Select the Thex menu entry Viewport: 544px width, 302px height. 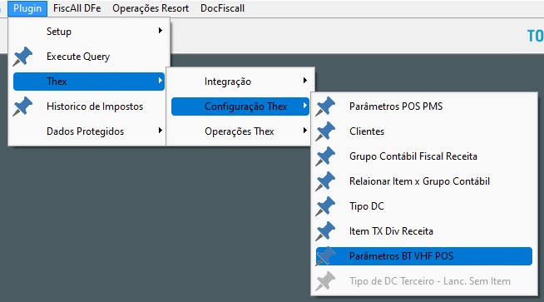[x=89, y=82]
